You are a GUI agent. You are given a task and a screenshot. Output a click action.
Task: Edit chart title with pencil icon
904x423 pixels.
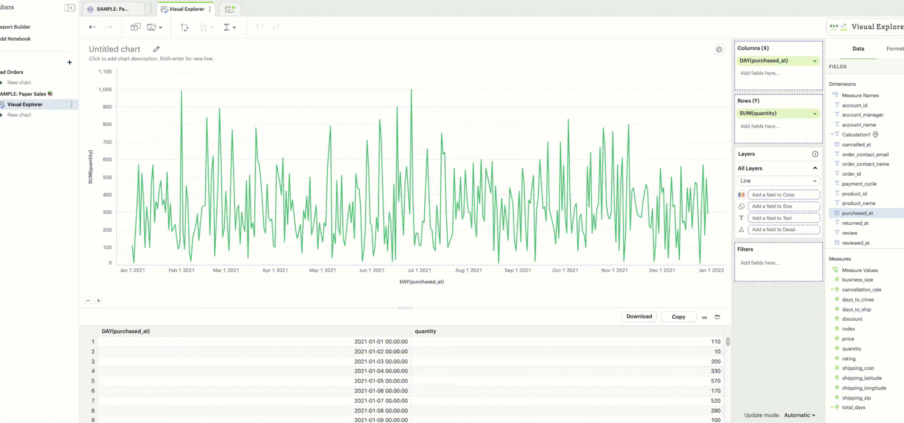(156, 49)
